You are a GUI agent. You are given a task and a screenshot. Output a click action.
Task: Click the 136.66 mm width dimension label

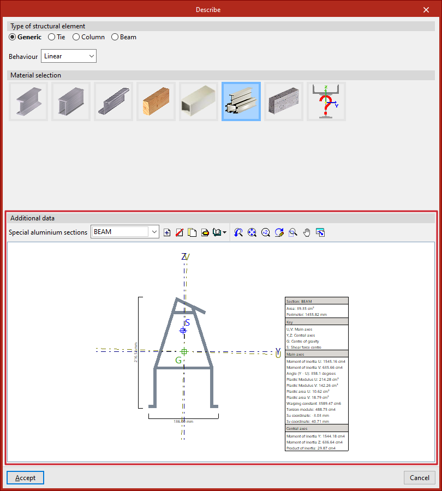pyautogui.click(x=183, y=422)
